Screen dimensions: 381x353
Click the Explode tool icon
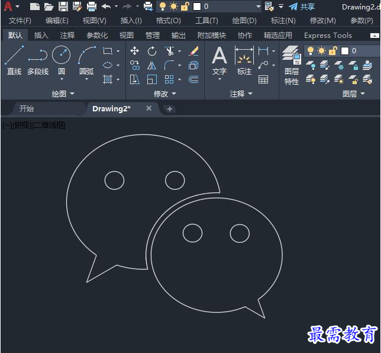pos(193,65)
